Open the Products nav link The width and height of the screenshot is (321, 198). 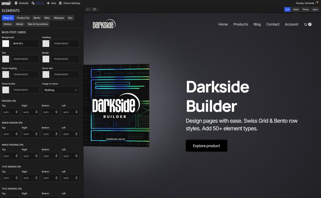coord(240,24)
